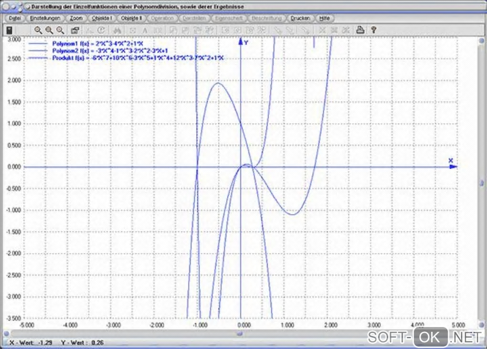
Task: Open the Hilfe menu
Action: click(x=324, y=18)
